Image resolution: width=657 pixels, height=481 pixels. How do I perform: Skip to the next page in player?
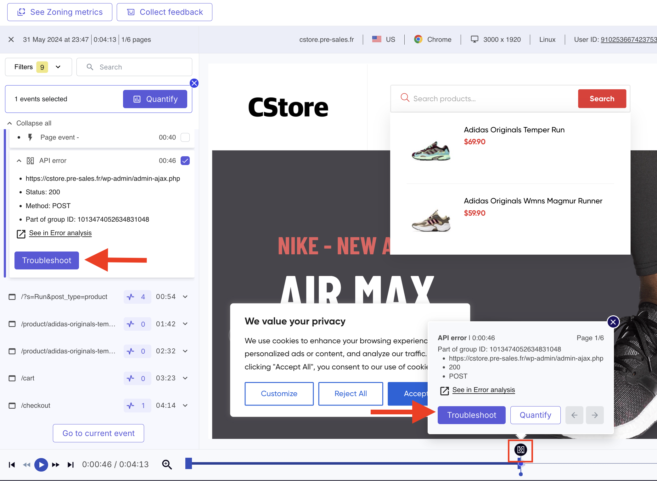[x=70, y=465]
